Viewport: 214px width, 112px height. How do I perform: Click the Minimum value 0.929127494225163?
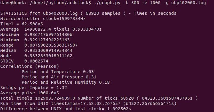(47, 40)
